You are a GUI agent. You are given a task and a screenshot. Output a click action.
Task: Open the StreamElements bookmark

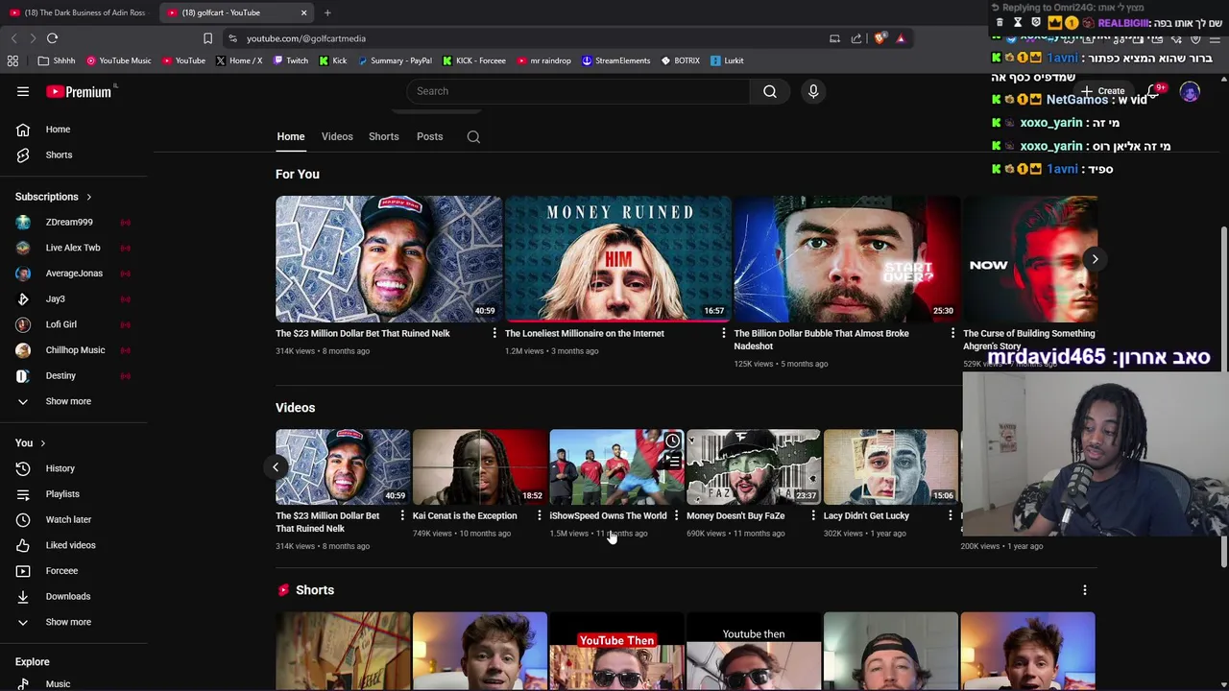pyautogui.click(x=615, y=60)
